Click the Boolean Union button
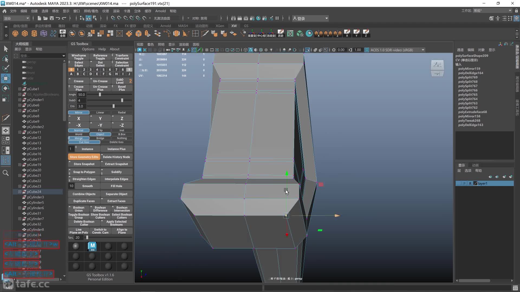This screenshot has height=292, width=520. click(79, 209)
